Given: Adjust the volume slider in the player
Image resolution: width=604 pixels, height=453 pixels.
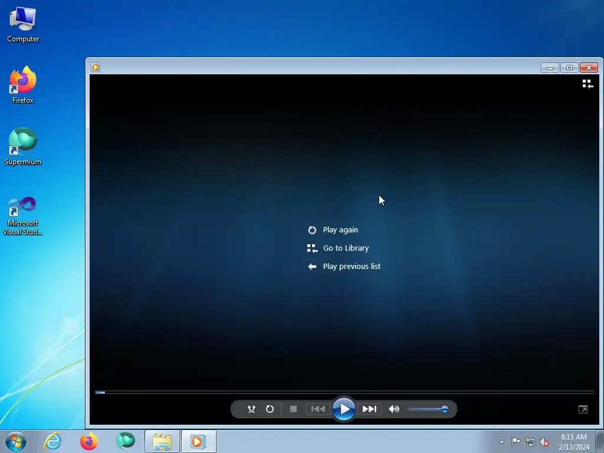Looking at the screenshot, I should [428, 409].
